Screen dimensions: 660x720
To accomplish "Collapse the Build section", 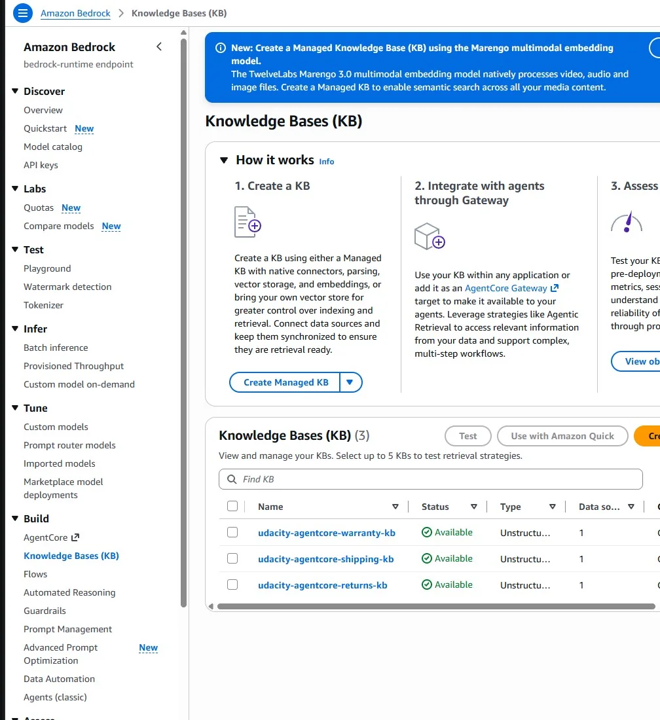I will [x=15, y=518].
